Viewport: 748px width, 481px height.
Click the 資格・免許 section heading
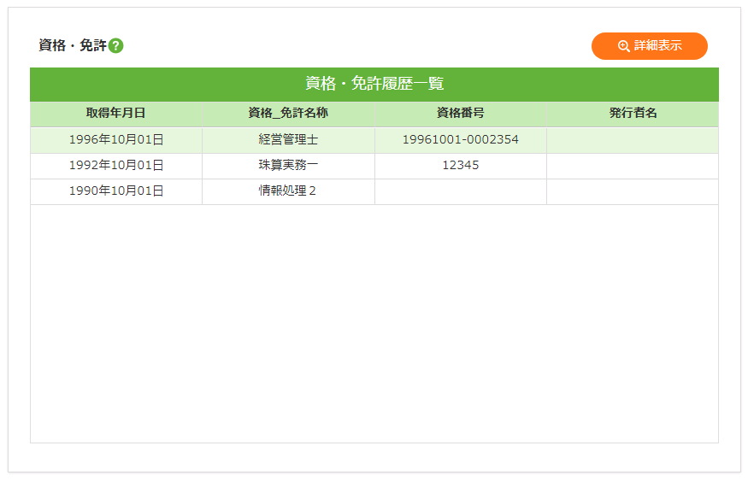(x=72, y=46)
